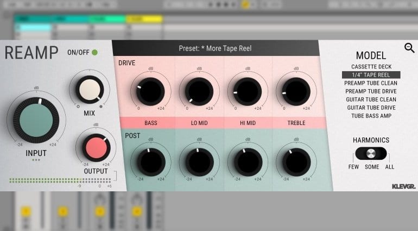Select the TUBE BASS AMP model

371,116
